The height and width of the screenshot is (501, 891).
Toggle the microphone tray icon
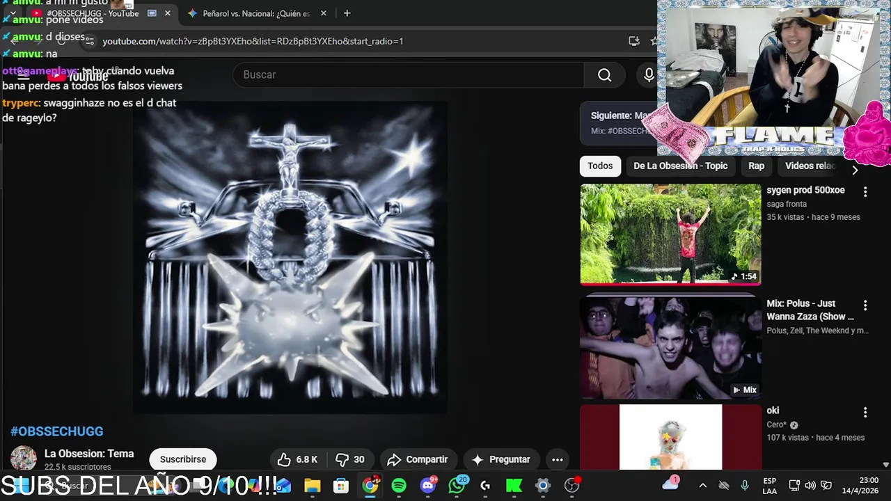745,486
